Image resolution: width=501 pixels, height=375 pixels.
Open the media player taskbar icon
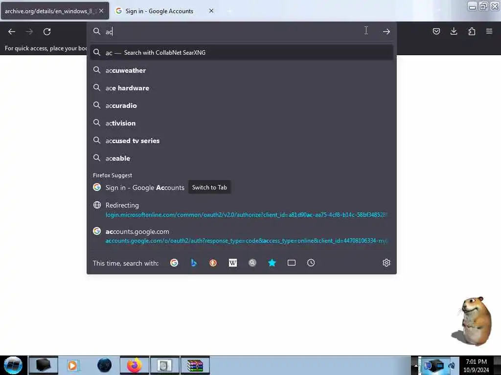click(72, 365)
